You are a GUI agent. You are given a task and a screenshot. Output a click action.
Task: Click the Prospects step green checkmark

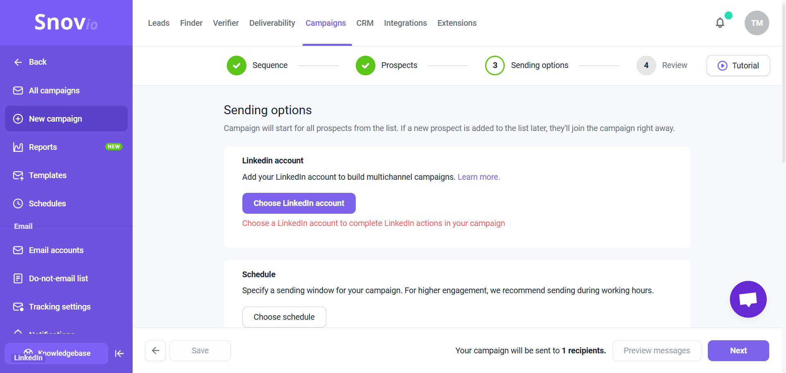coord(366,66)
